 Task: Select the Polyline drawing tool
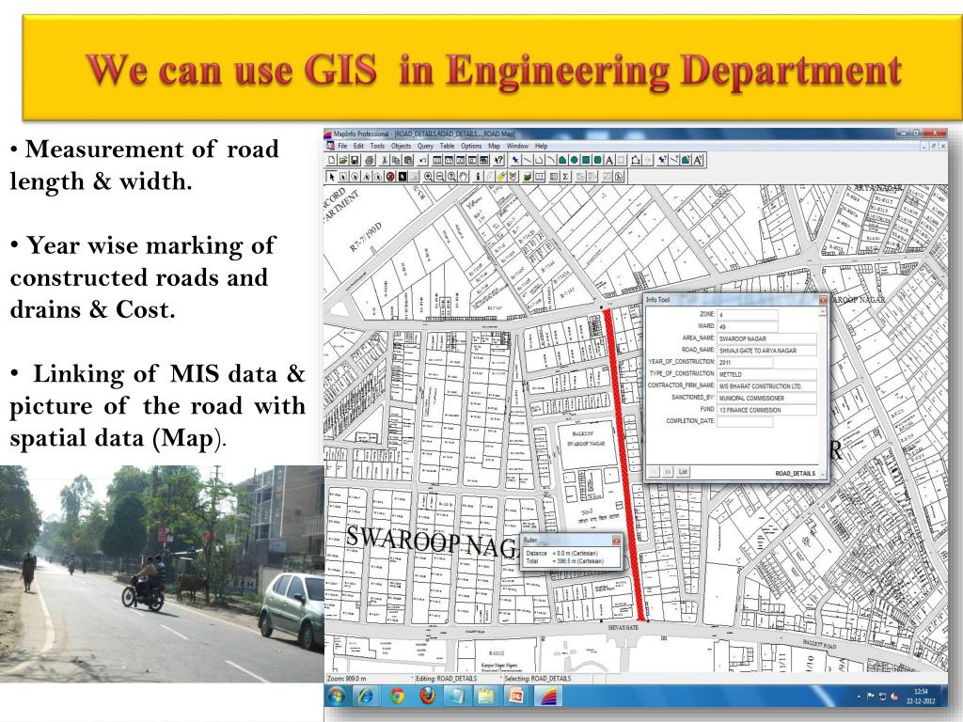coord(539,160)
